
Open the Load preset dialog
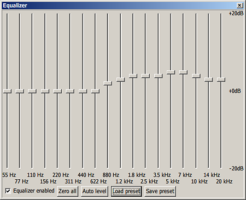tap(126, 191)
